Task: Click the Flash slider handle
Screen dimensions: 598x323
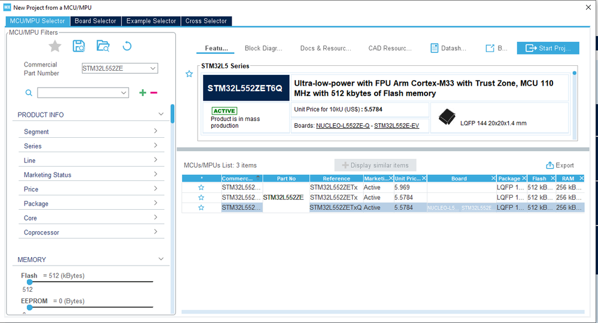Action: coord(29,282)
